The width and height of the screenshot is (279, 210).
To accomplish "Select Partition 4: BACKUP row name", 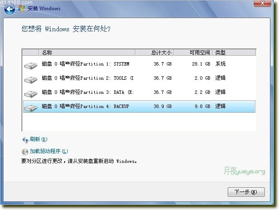I will pyautogui.click(x=85, y=106).
